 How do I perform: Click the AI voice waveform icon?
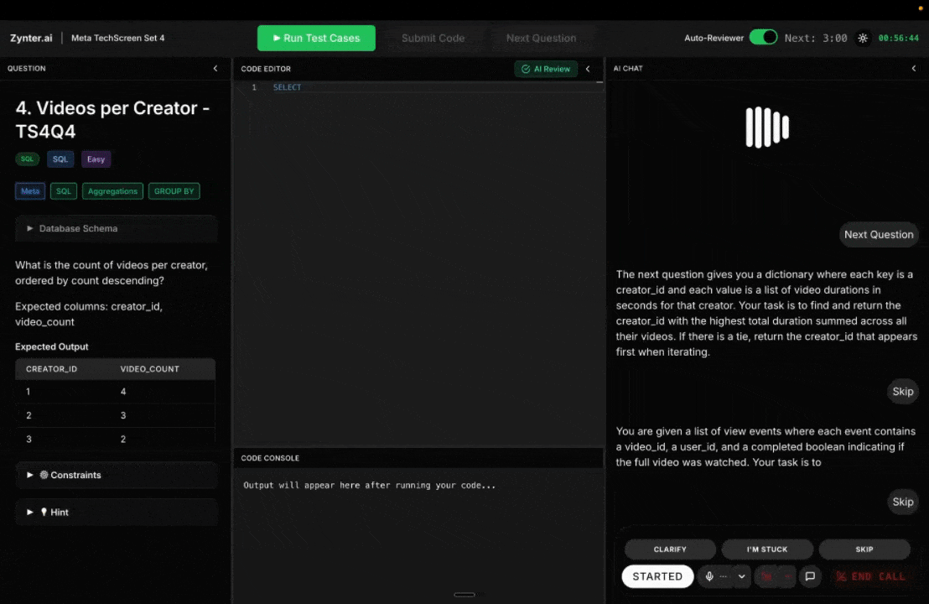[x=767, y=128]
